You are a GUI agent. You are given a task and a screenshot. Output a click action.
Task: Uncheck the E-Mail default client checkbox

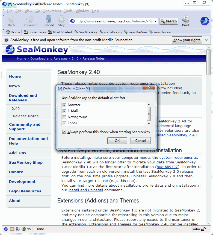(x=64, y=111)
